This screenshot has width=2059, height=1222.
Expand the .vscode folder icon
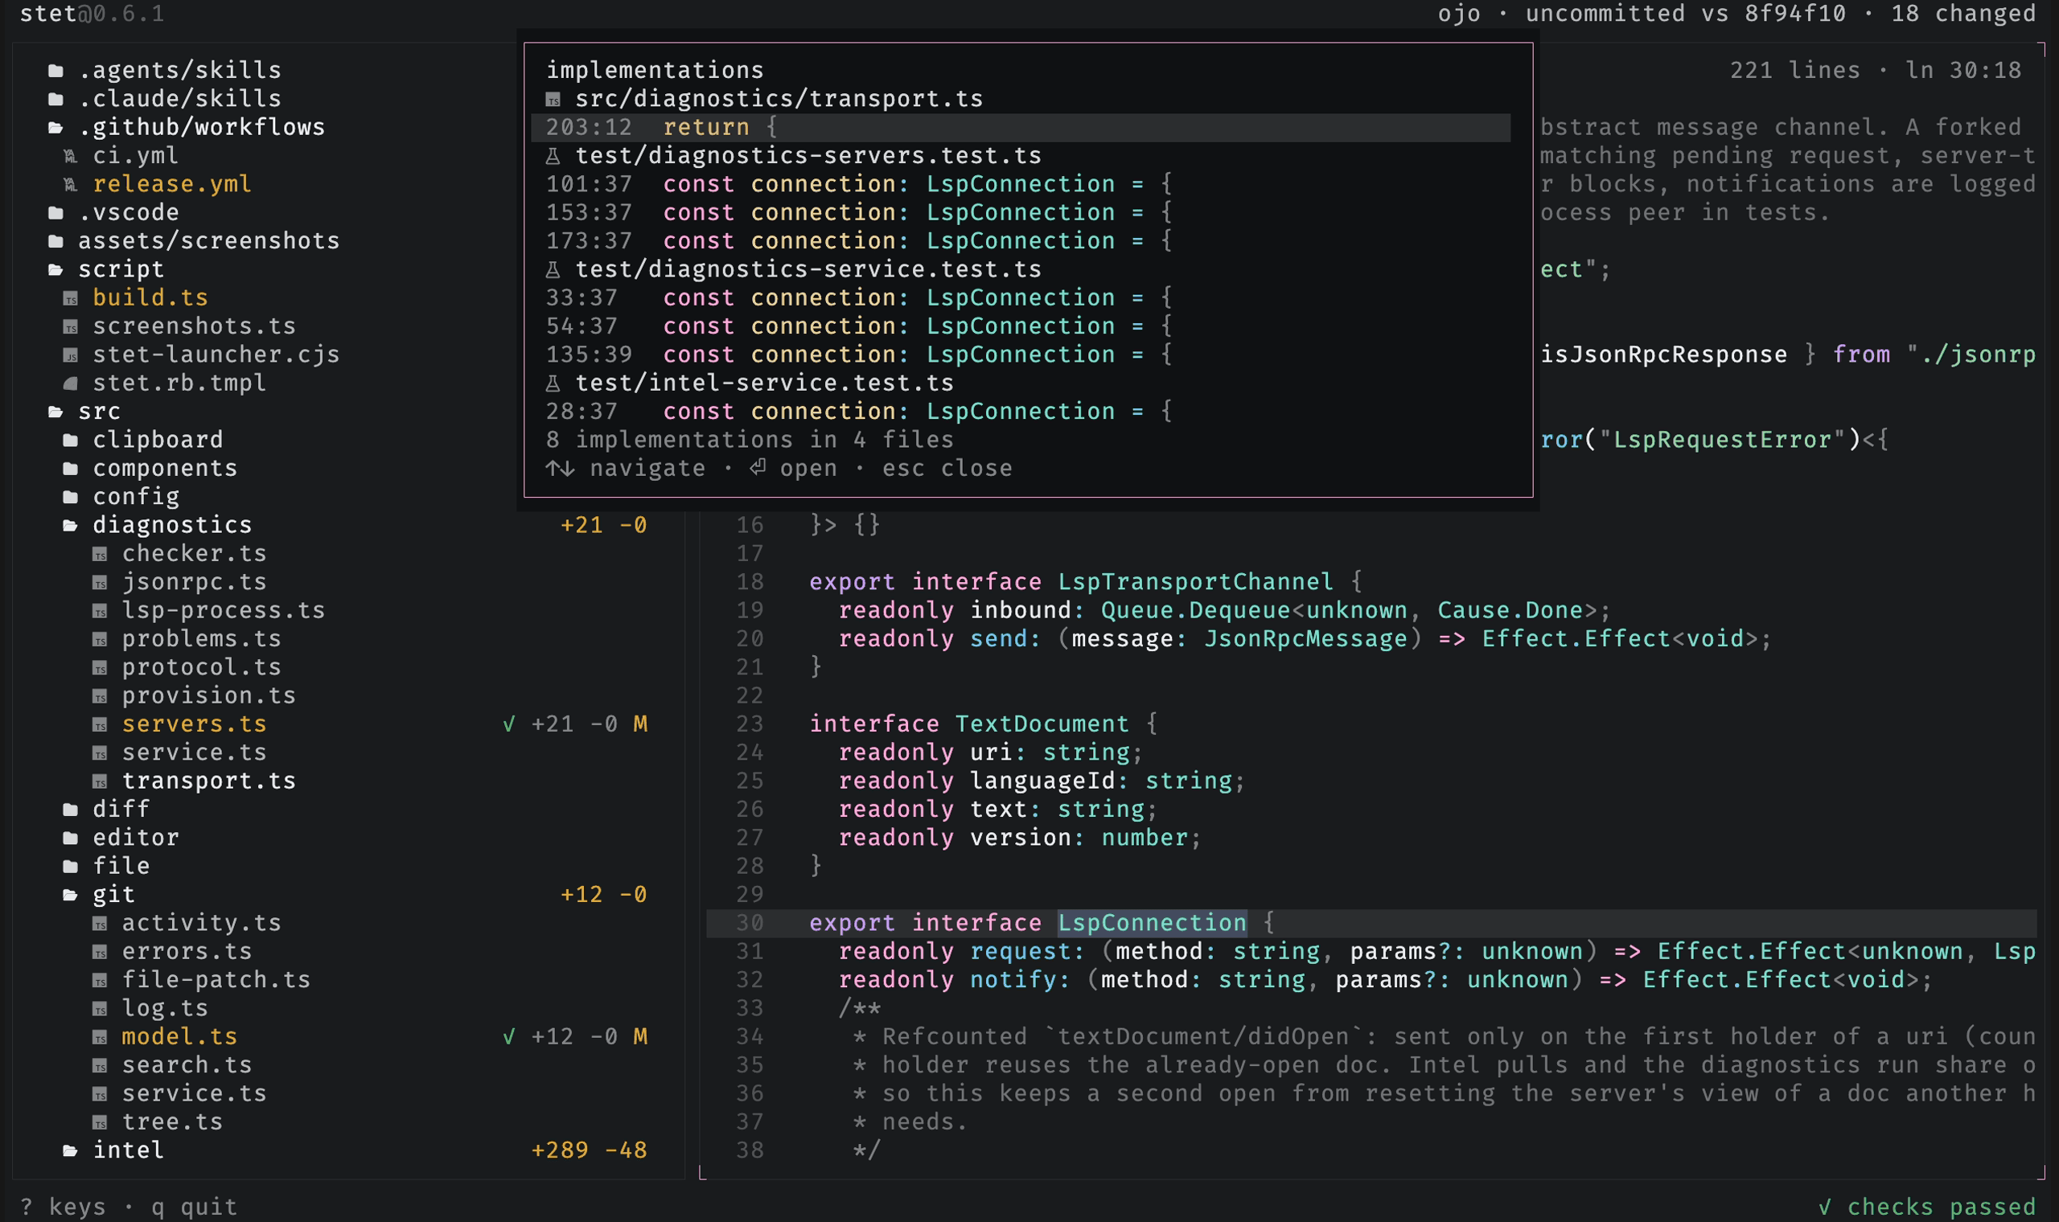[x=55, y=213]
